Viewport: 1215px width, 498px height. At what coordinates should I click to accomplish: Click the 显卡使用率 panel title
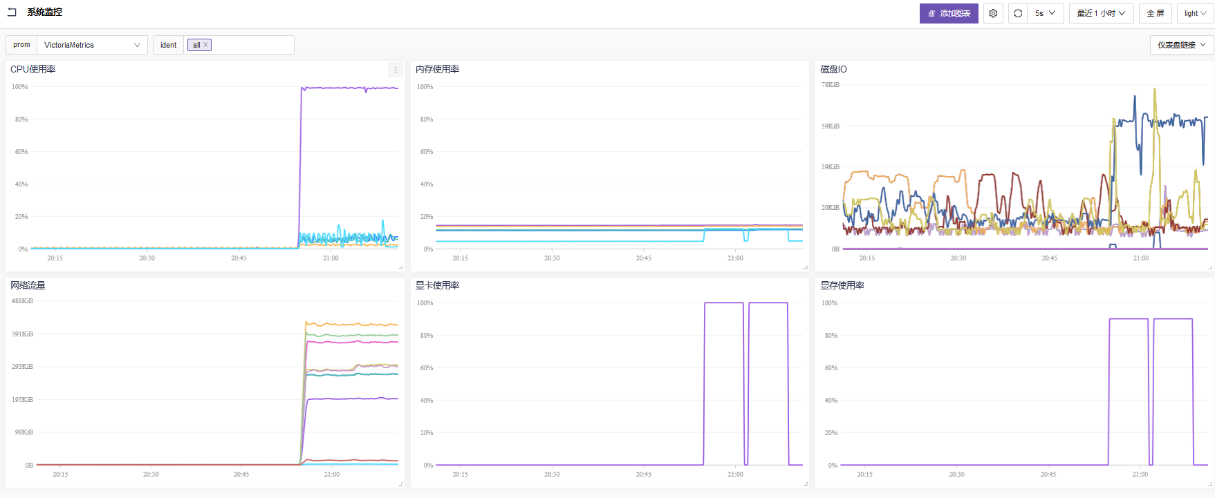(438, 285)
